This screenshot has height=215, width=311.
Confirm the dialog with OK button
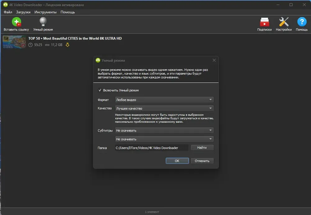[177, 161]
